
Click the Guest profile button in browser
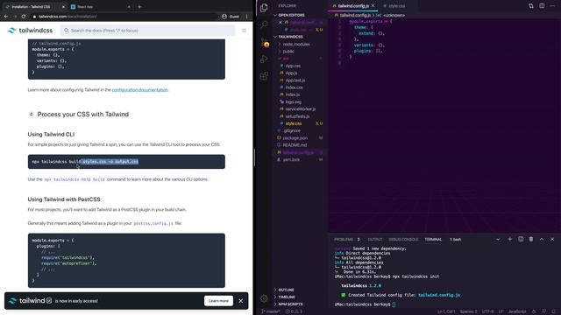[x=231, y=17]
